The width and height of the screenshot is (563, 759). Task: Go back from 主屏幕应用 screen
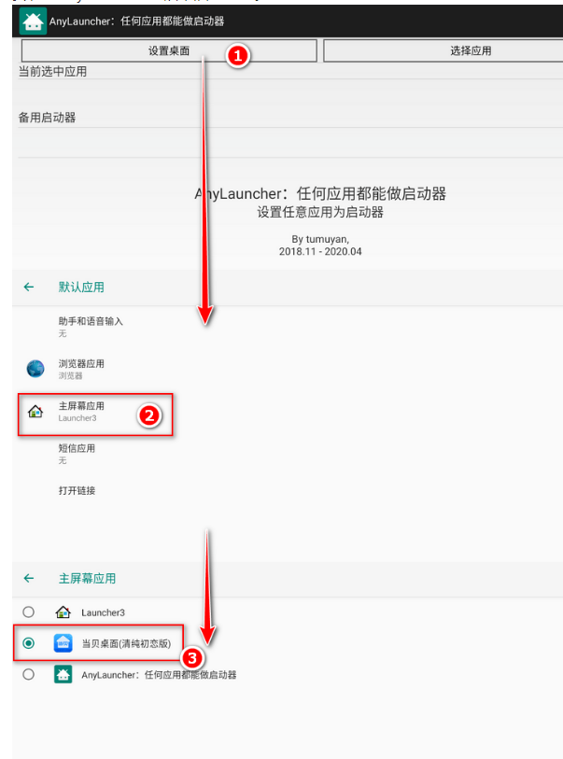coord(29,578)
